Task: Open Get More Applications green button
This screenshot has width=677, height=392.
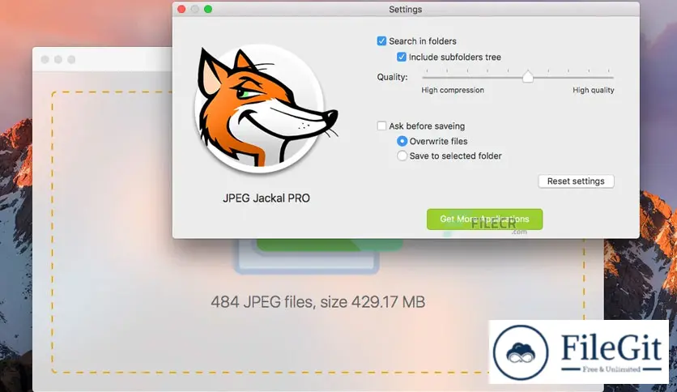Action: pos(484,219)
